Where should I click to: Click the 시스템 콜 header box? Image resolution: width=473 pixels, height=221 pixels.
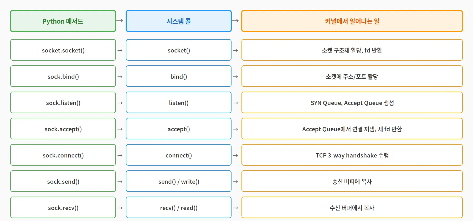pos(179,21)
